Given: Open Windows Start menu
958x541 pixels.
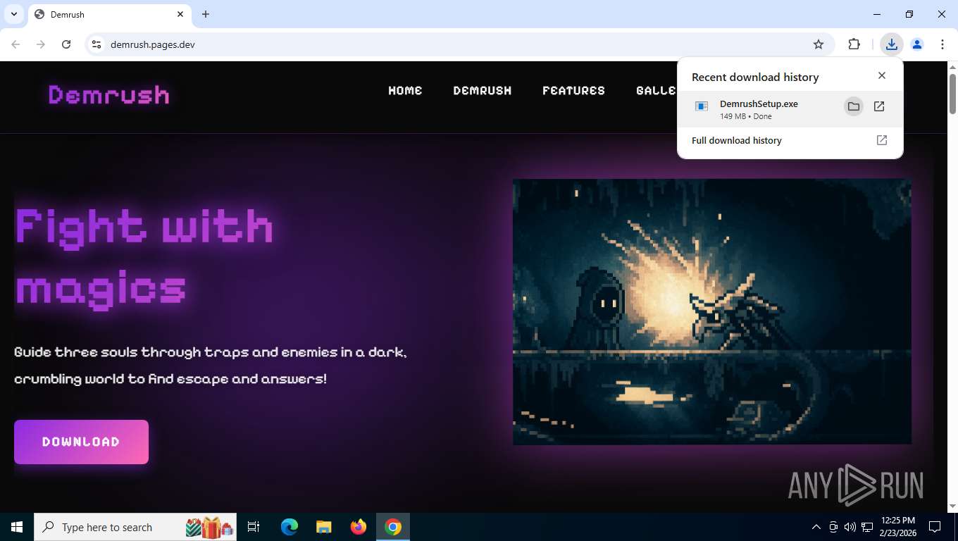Looking at the screenshot, I should pos(17,527).
